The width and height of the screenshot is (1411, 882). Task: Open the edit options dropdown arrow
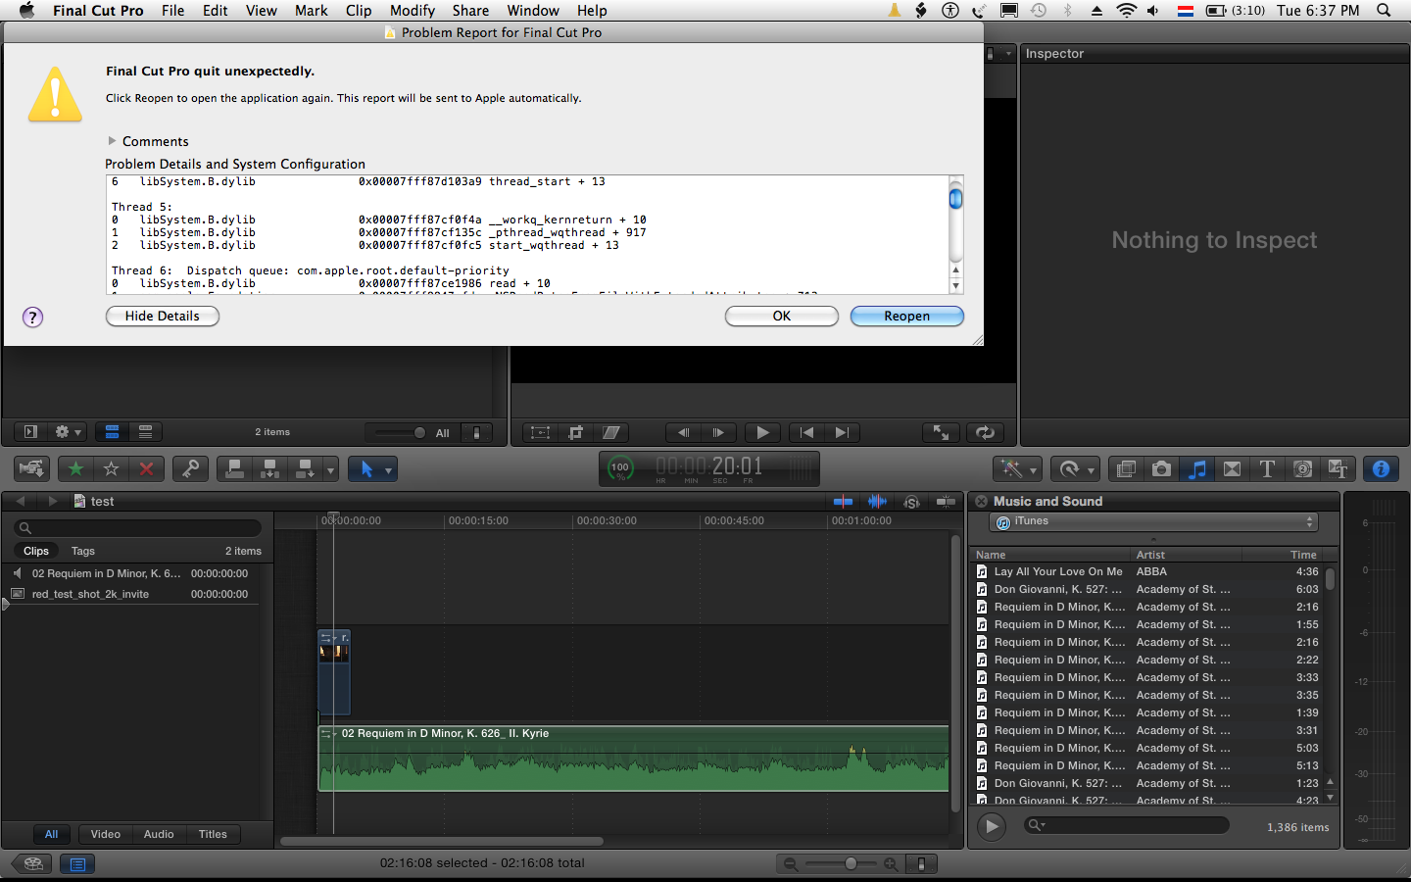click(x=331, y=470)
